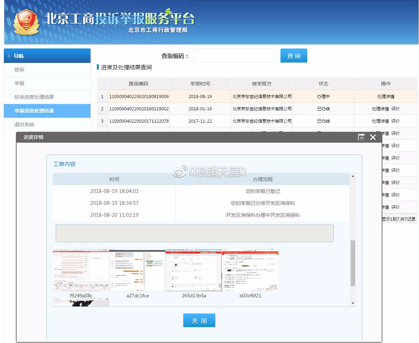Click 退出系统 to log out

click(24, 124)
